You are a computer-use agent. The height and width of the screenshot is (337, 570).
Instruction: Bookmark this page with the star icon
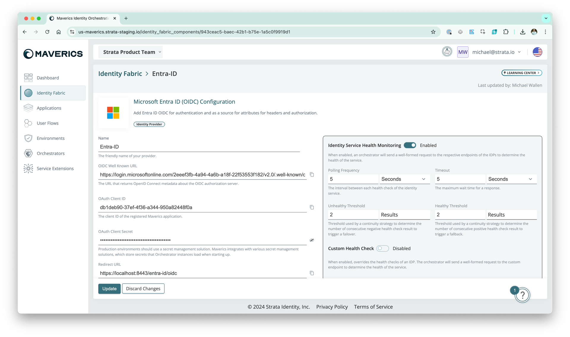[433, 32]
